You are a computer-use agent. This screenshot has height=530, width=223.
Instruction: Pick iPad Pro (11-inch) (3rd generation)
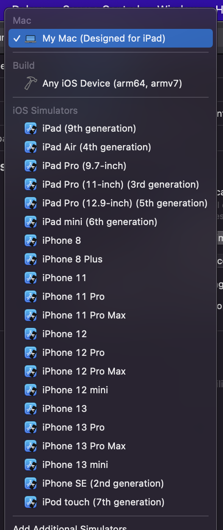click(110, 184)
